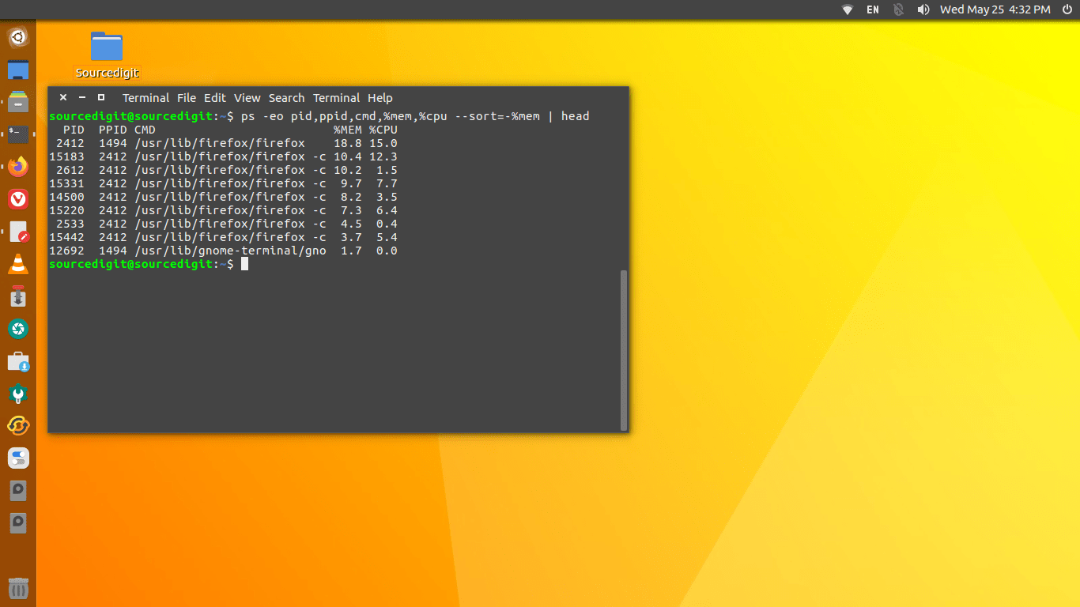Open the text editor with red pencil

pos(18,232)
